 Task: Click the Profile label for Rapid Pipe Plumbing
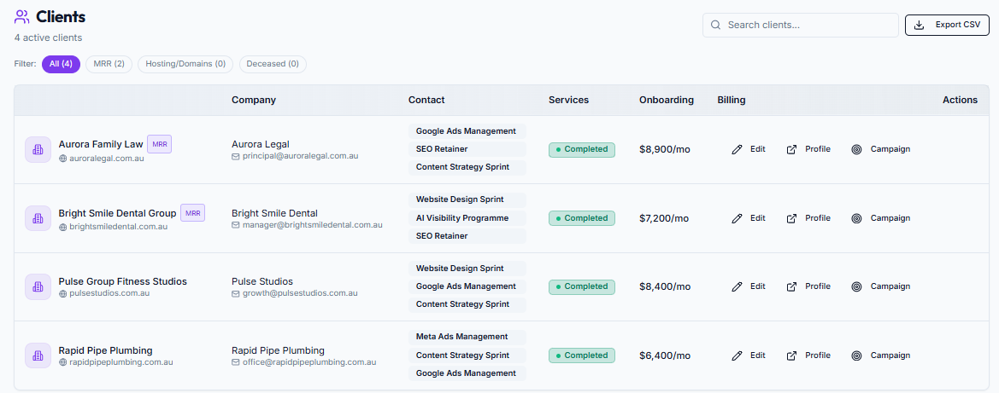tap(818, 355)
